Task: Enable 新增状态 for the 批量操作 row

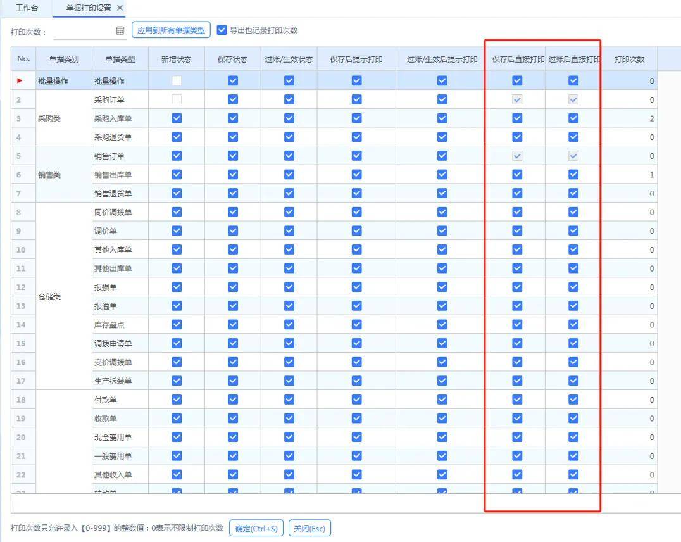Action: (x=176, y=80)
